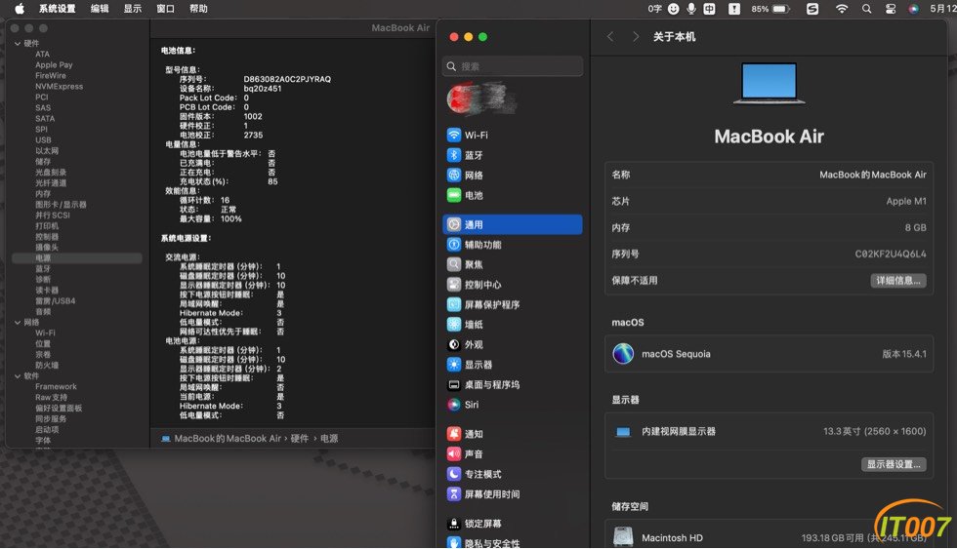This screenshot has width=957, height=549.
Task: Open Lock Screen settings (锁定屏幕)
Action: click(512, 524)
